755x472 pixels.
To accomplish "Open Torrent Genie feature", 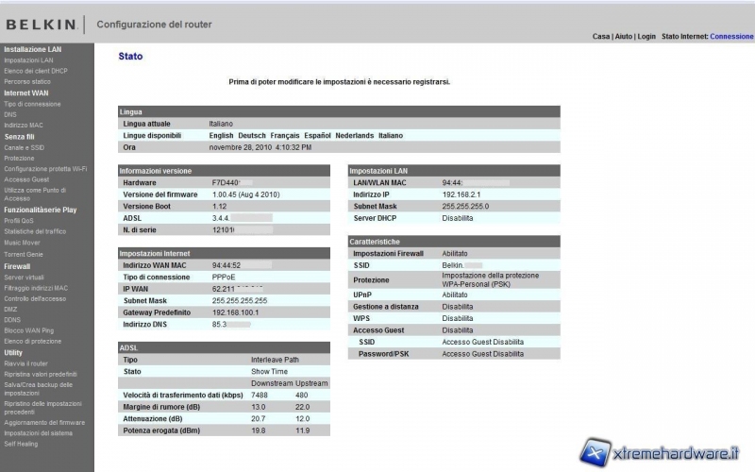I will tap(24, 255).
